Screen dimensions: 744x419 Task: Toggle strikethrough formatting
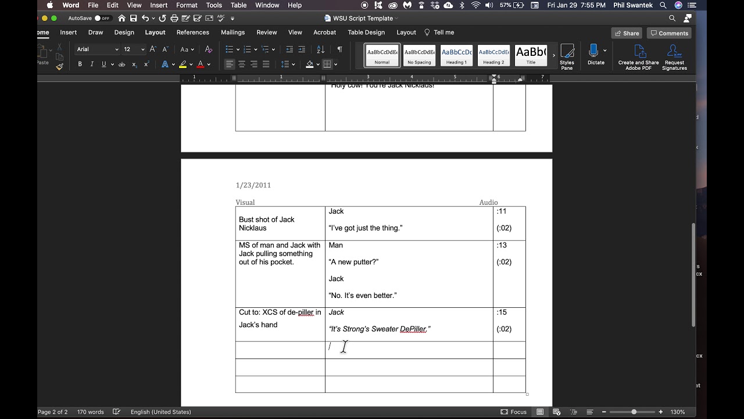point(121,65)
